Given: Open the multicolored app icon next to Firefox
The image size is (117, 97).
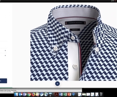Looking at the screenshot, I should tap(37, 94).
